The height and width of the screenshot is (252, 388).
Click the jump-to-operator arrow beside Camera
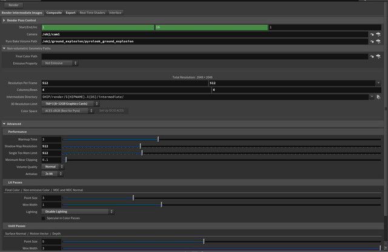372,34
